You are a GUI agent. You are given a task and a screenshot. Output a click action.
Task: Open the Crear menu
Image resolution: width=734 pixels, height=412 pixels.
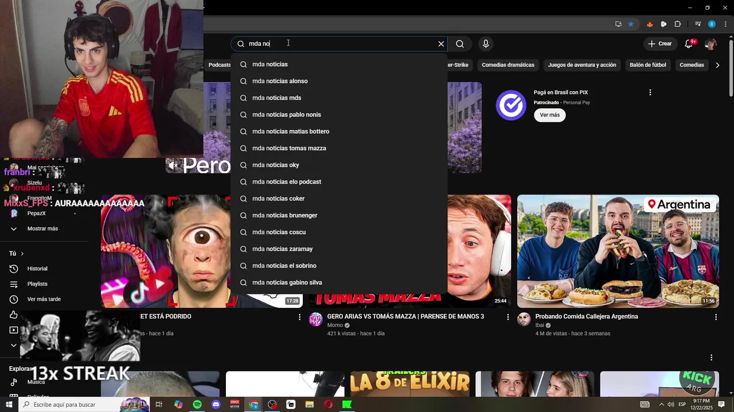tap(659, 43)
